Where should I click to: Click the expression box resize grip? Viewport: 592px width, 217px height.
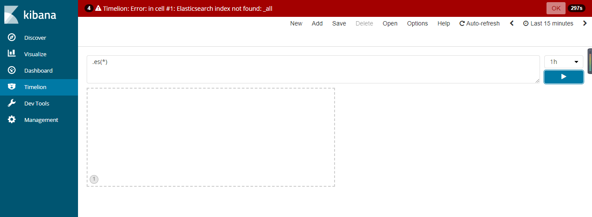(537, 80)
